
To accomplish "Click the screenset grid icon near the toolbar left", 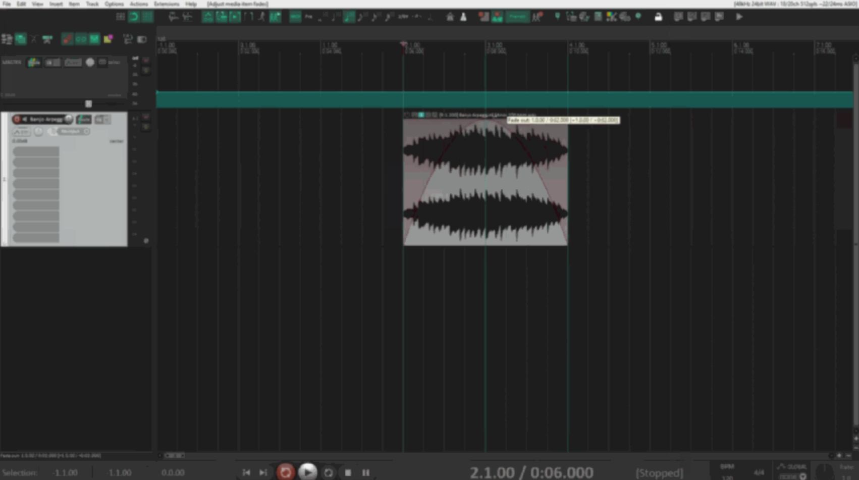I will pos(121,17).
